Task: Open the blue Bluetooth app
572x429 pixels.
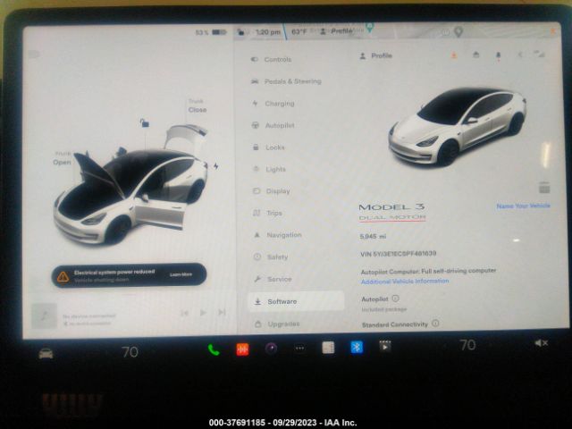Action: 357,347
